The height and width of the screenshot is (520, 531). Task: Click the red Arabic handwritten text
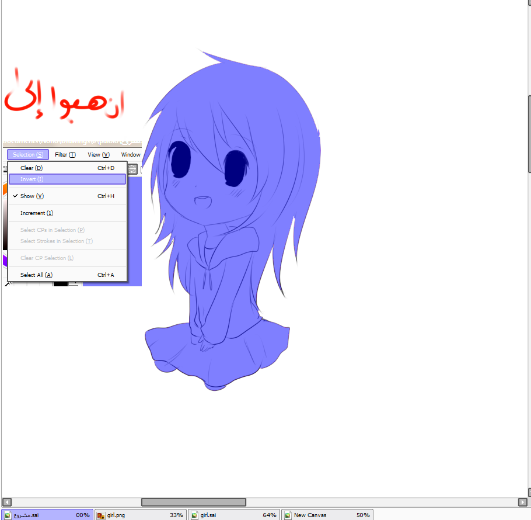coord(64,99)
